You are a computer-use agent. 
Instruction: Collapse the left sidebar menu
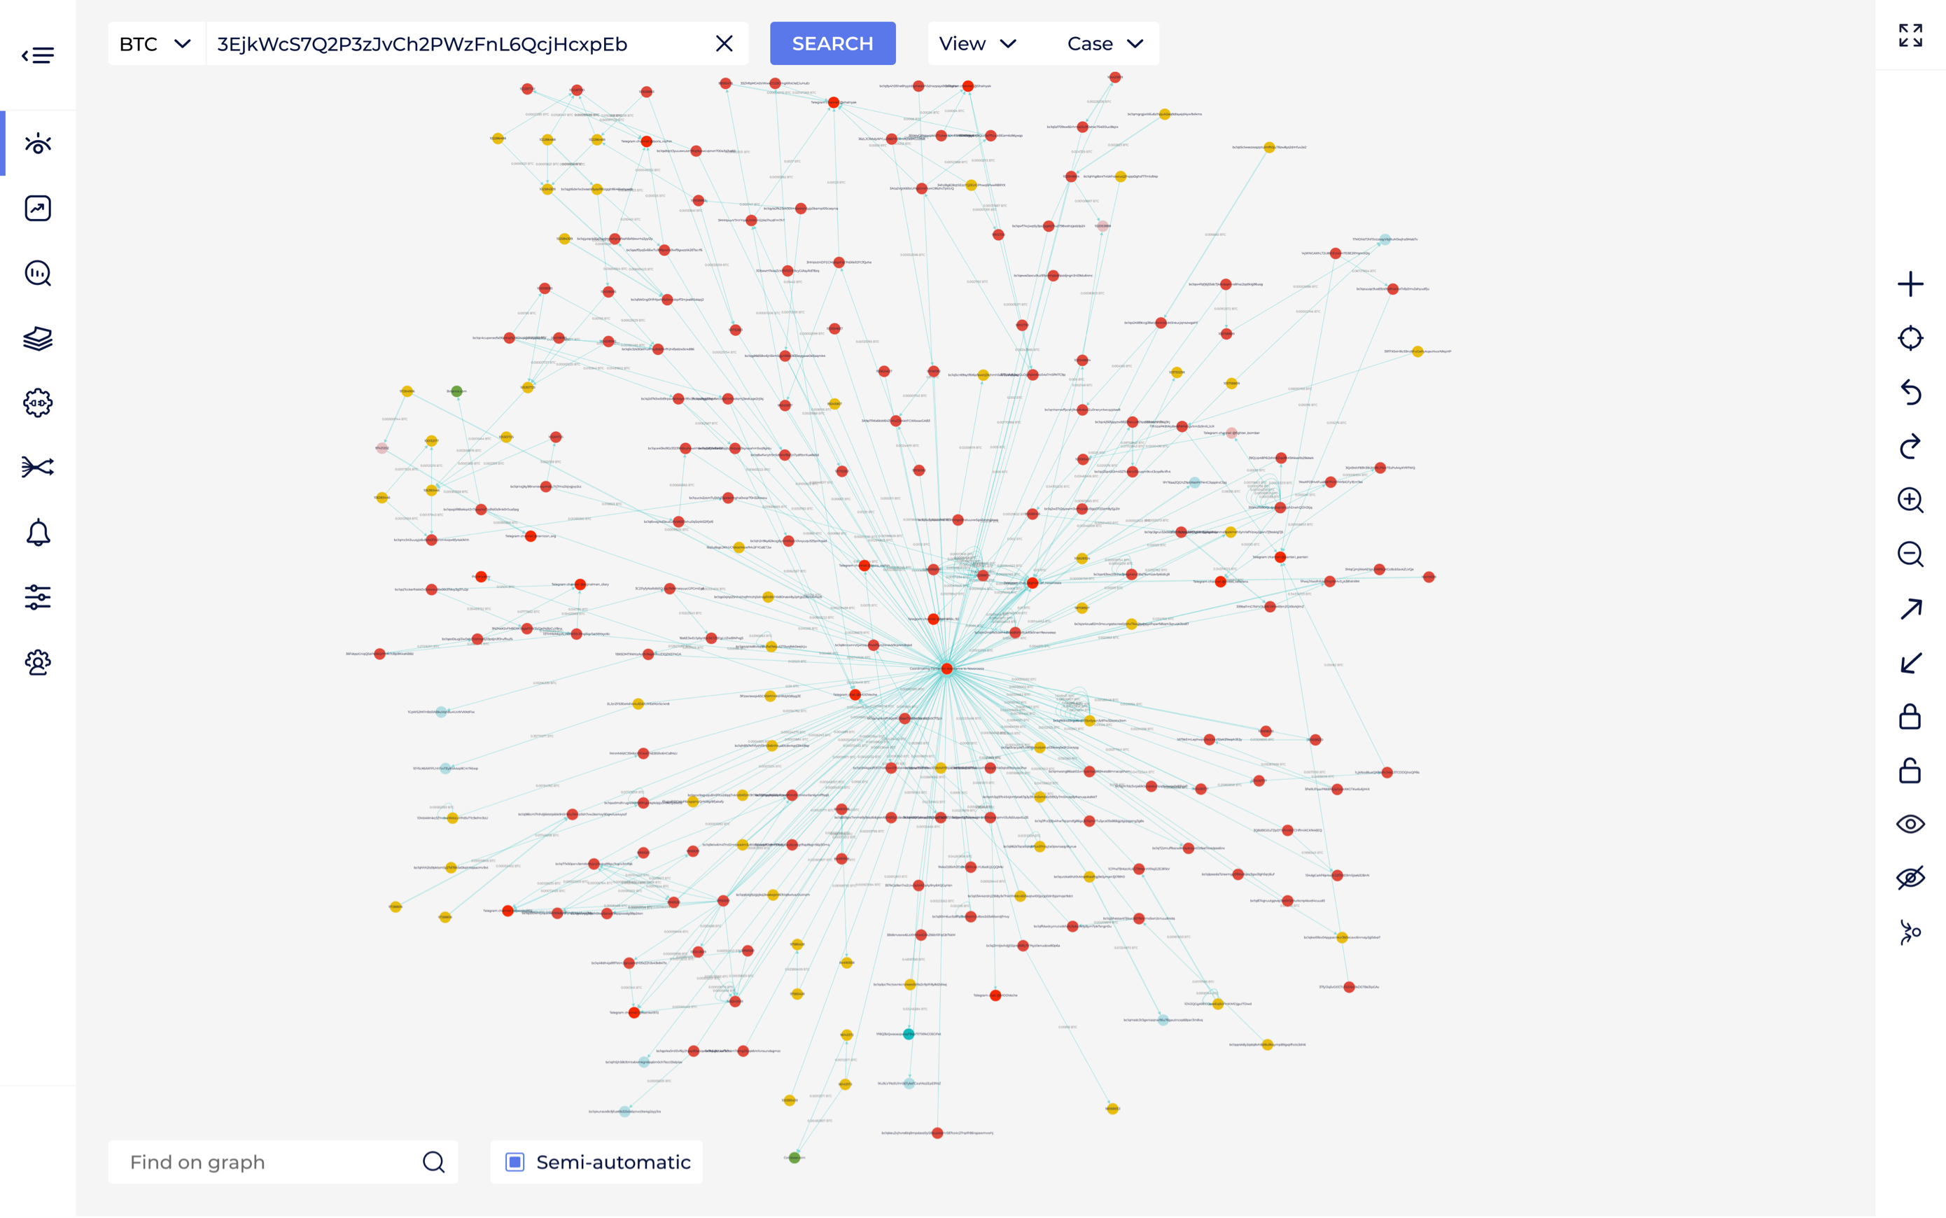coord(38,54)
